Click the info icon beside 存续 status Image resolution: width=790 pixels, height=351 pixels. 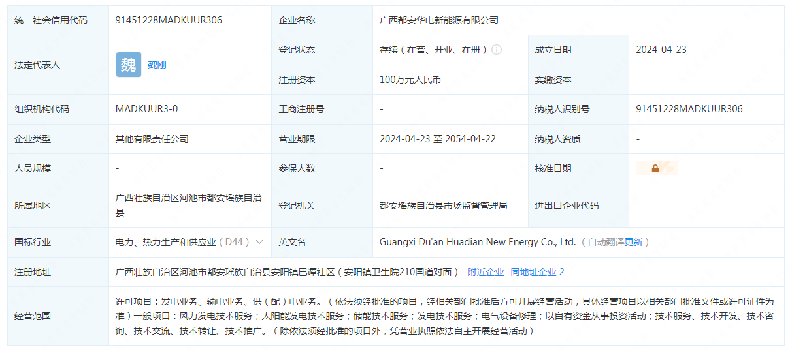tap(497, 50)
